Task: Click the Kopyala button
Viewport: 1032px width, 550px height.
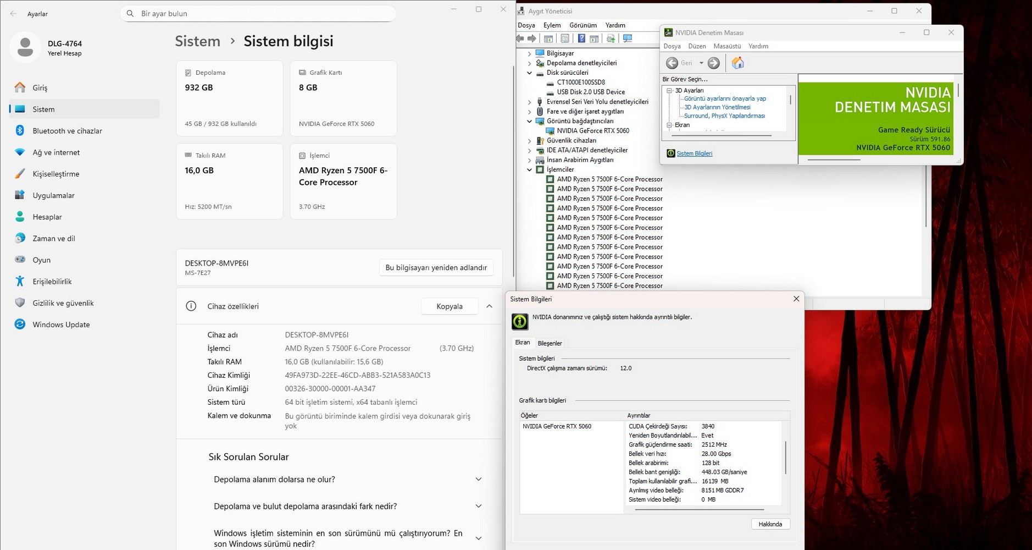Action: [x=449, y=306]
